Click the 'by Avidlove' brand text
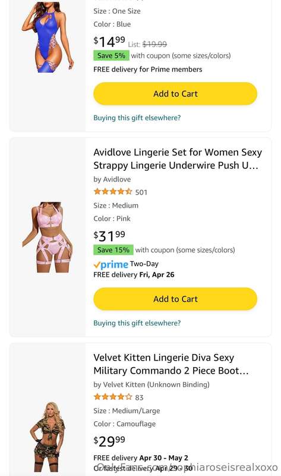Image resolution: width=281 pixels, height=476 pixels. [x=112, y=180]
